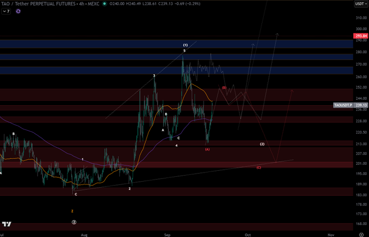Click the 178.00 price axis label

coord(361,204)
